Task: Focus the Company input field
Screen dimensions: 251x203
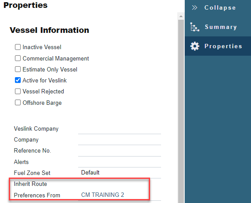Action: tap(119, 140)
